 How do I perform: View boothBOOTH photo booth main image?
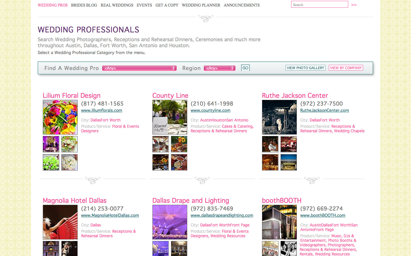click(279, 222)
